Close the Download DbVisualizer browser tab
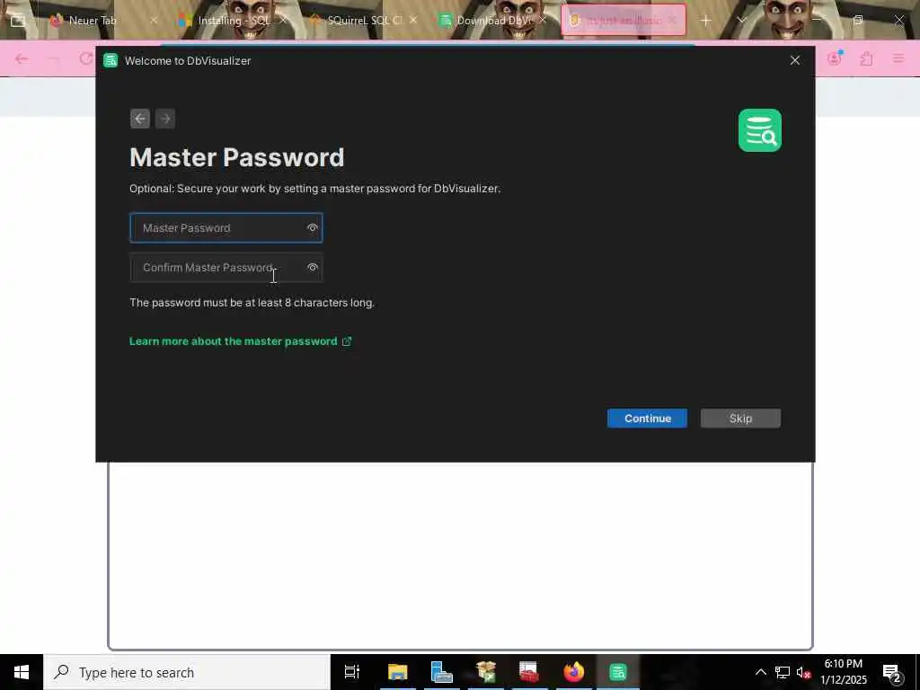The height and width of the screenshot is (690, 920). (x=543, y=21)
